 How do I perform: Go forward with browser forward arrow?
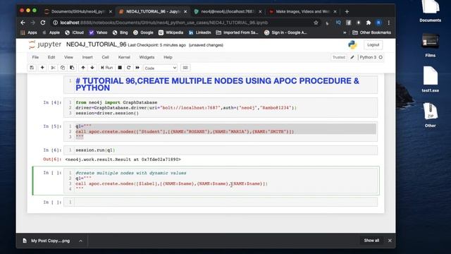click(33, 23)
